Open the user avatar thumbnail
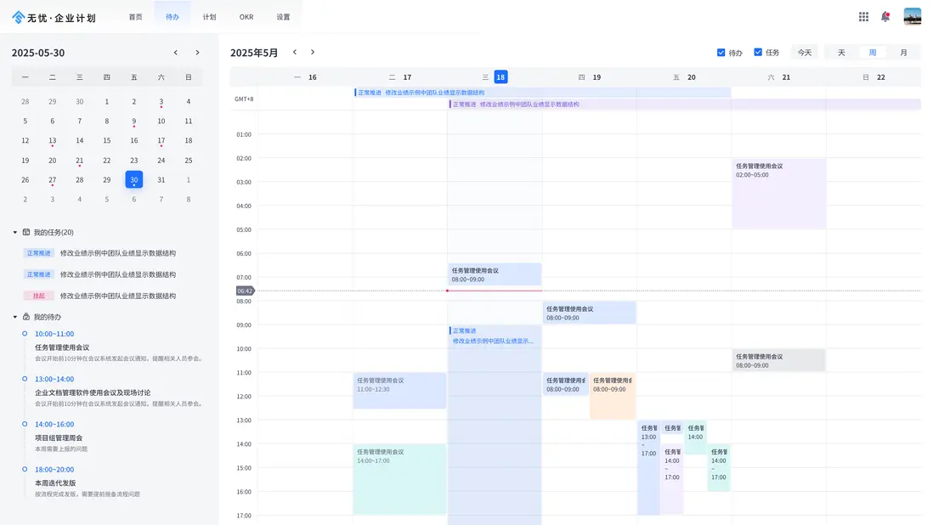Viewport: 933px width, 525px height. click(x=912, y=17)
